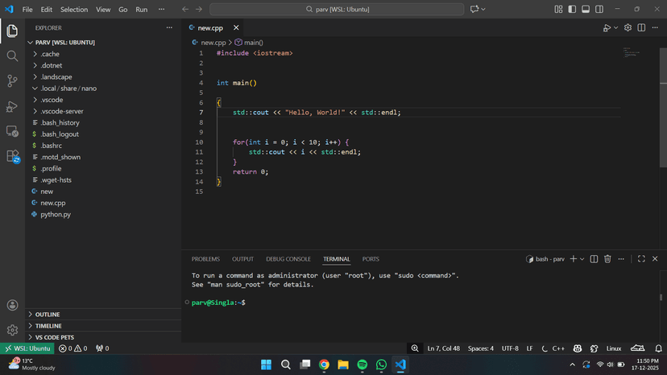Viewport: 667px width, 375px height.
Task: Expand the OUTLINE section
Action: pos(48,315)
